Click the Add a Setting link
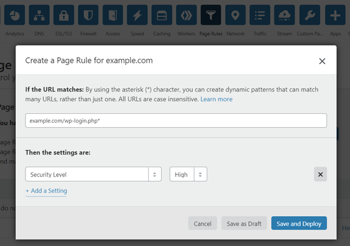 46,191
